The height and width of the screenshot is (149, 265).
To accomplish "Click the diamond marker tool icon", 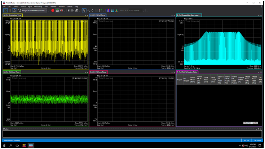I will point(92,11).
